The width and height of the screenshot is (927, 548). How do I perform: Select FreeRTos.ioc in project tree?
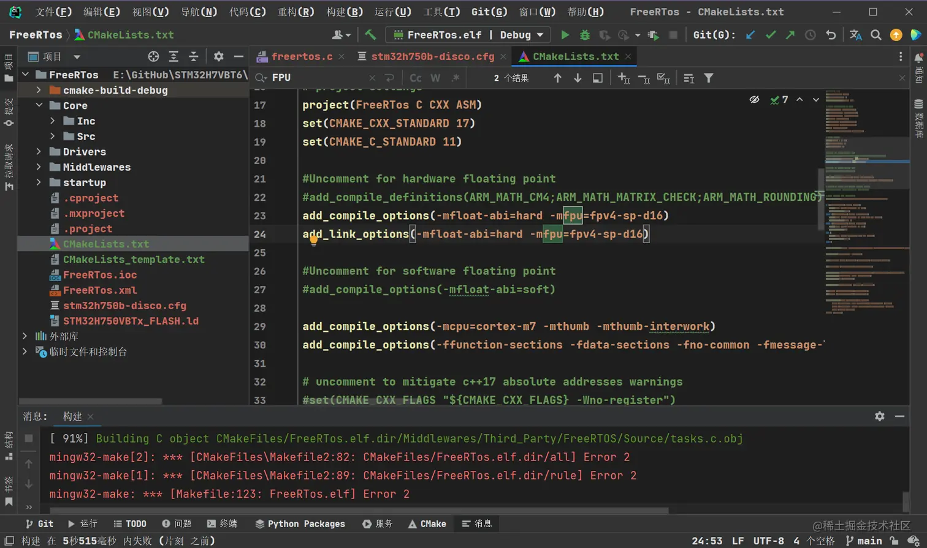click(x=100, y=275)
